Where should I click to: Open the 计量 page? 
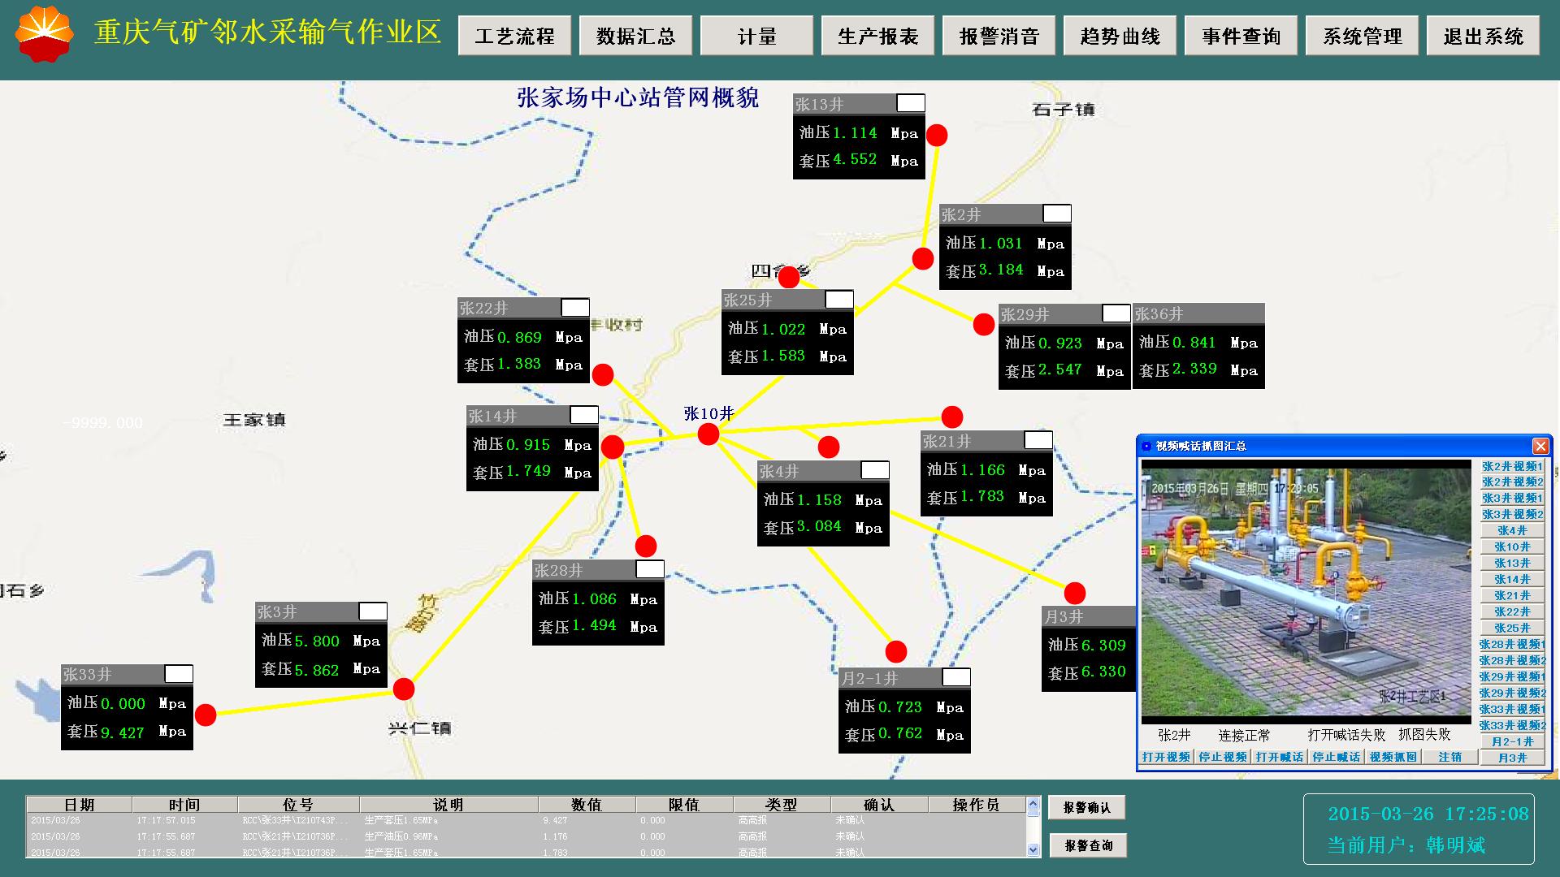coord(756,36)
